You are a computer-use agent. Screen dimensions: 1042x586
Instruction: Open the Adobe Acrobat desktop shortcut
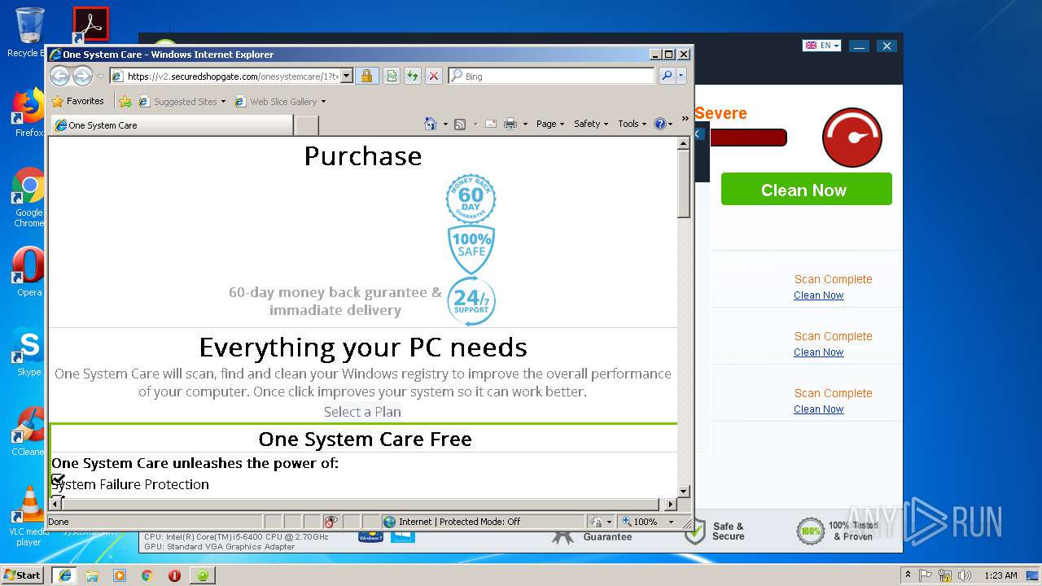pyautogui.click(x=90, y=25)
